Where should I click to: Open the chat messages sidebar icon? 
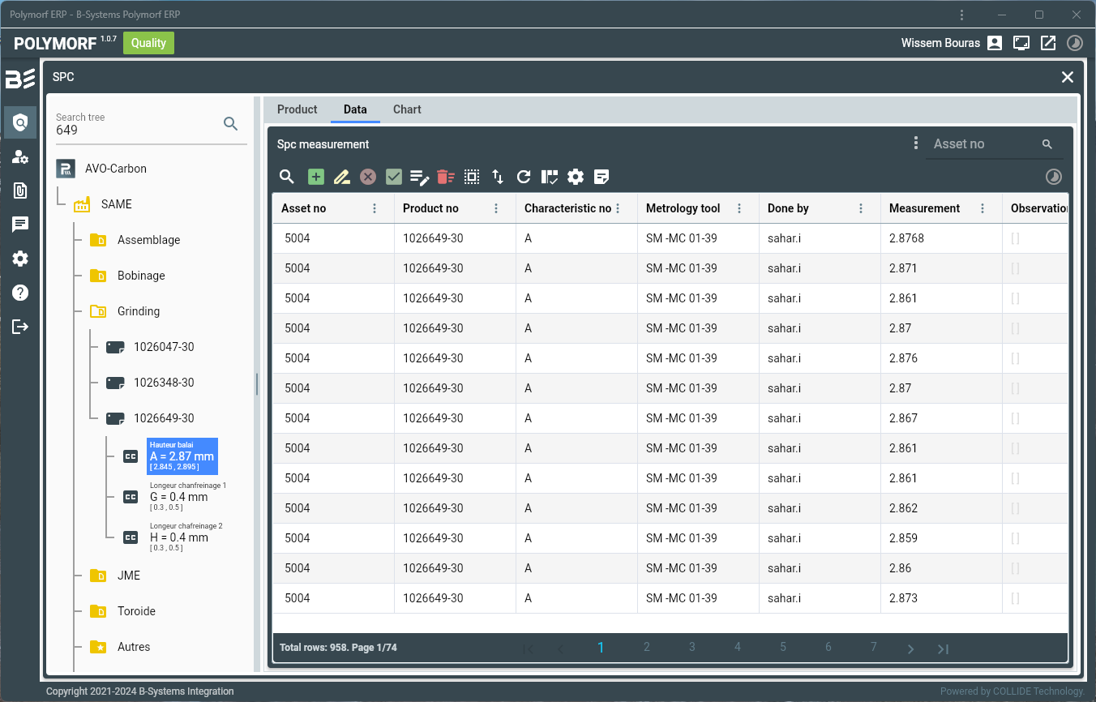[20, 225]
